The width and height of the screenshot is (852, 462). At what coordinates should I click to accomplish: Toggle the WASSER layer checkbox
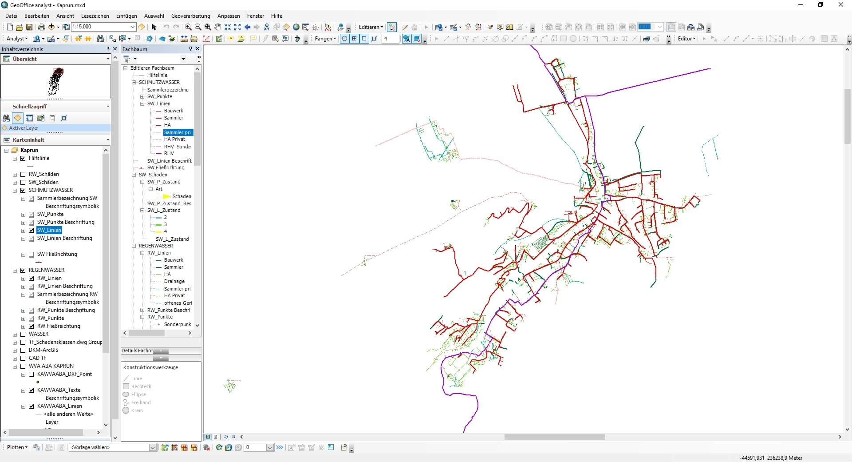coord(23,334)
